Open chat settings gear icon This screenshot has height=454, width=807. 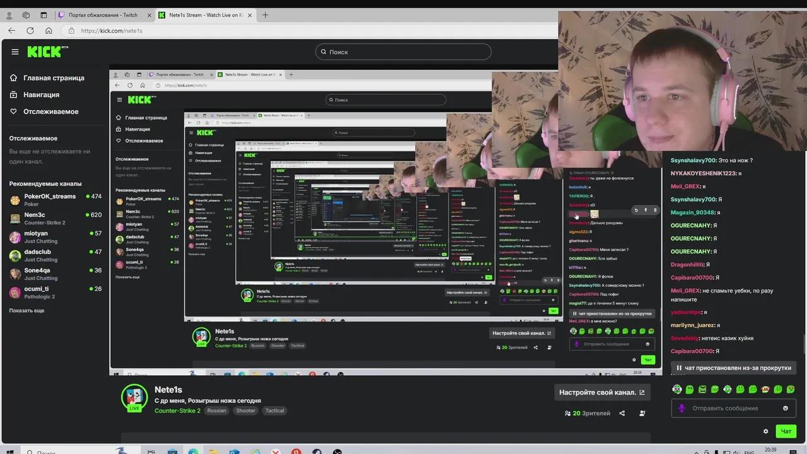click(766, 431)
